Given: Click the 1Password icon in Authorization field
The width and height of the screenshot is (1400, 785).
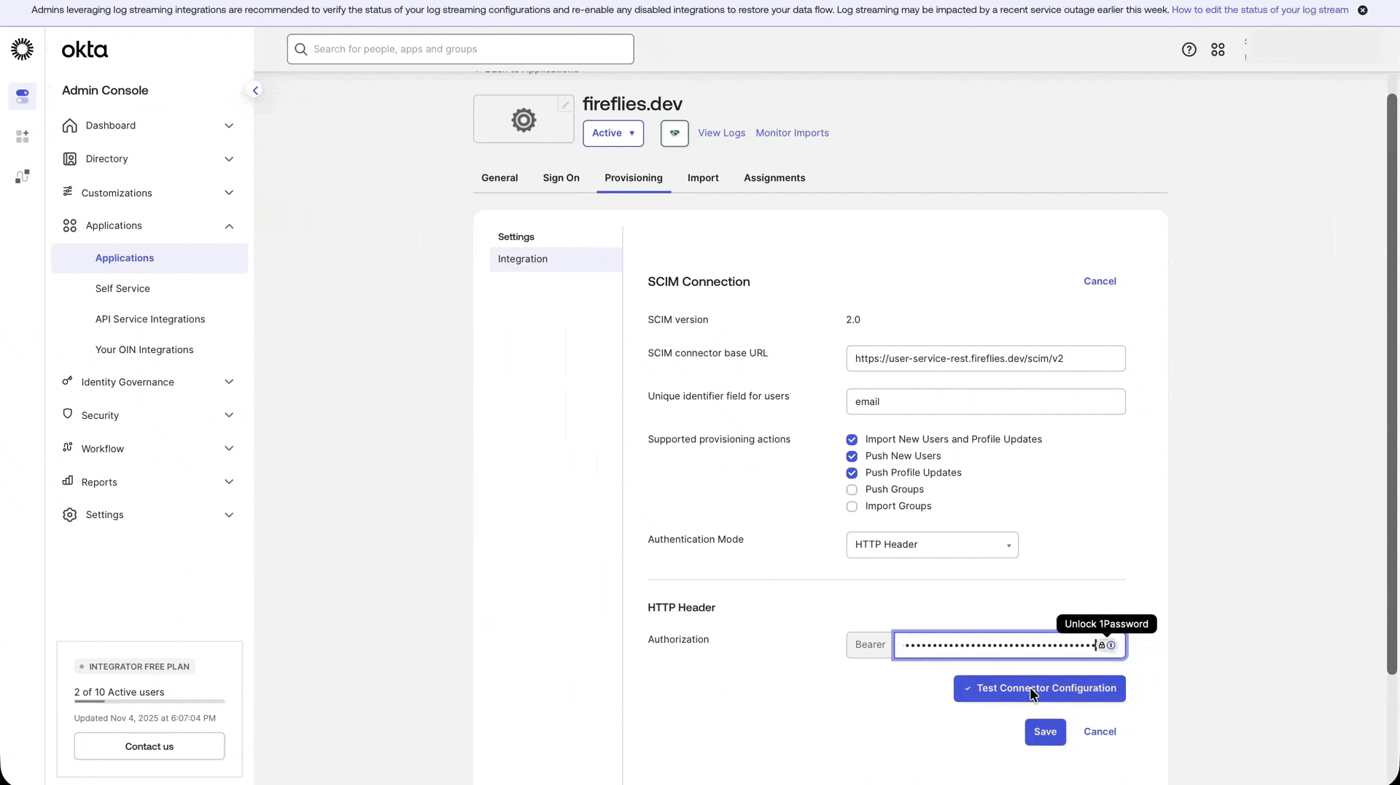Looking at the screenshot, I should pos(1111,645).
